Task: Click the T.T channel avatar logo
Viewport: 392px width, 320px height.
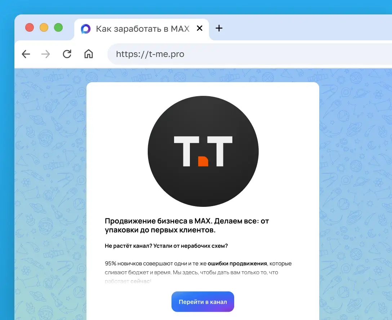Action: pos(203,151)
